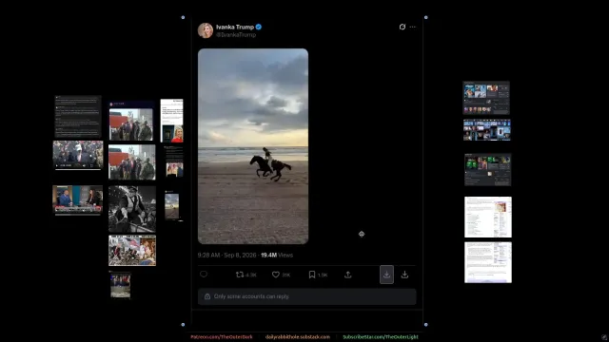Select the upper soldiers group photo thumbnail
This screenshot has height=342, width=609.
tap(131, 121)
